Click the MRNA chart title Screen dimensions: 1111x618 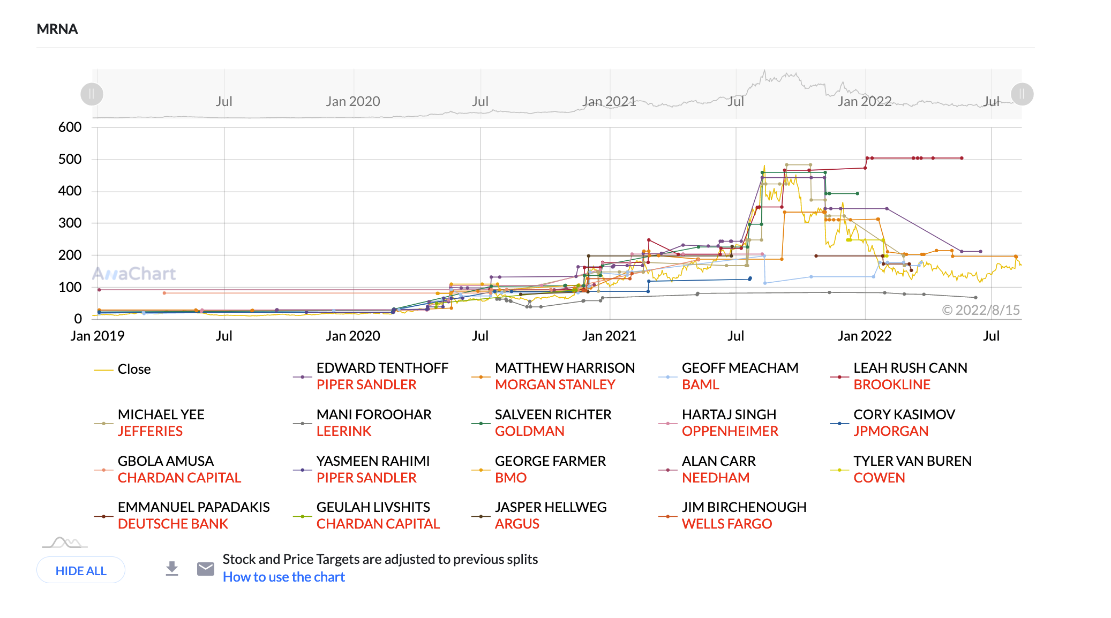click(x=57, y=29)
